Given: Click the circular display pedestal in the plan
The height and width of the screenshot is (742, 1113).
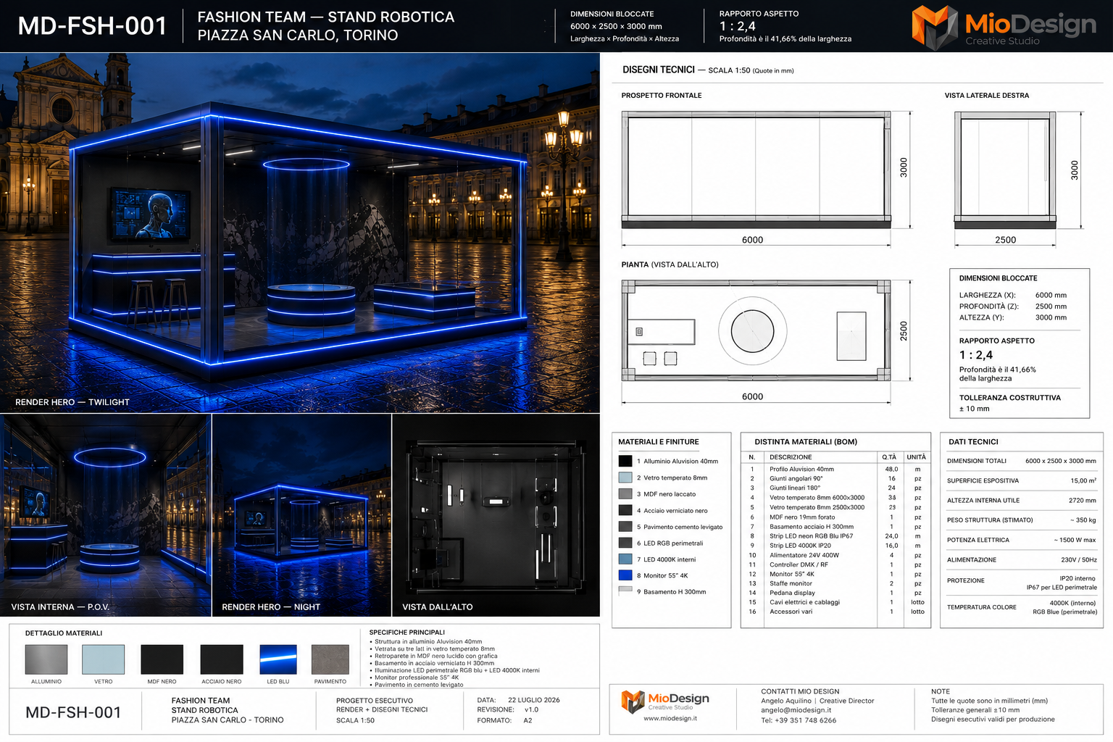Looking at the screenshot, I should click(752, 330).
